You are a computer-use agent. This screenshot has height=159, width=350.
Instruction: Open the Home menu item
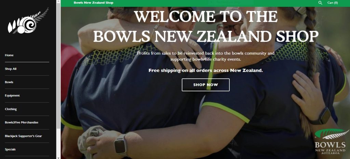9,55
